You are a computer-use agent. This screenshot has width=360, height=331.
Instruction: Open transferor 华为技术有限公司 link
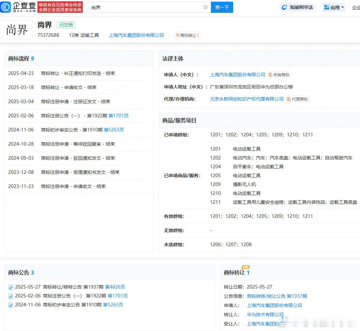(x=265, y=315)
